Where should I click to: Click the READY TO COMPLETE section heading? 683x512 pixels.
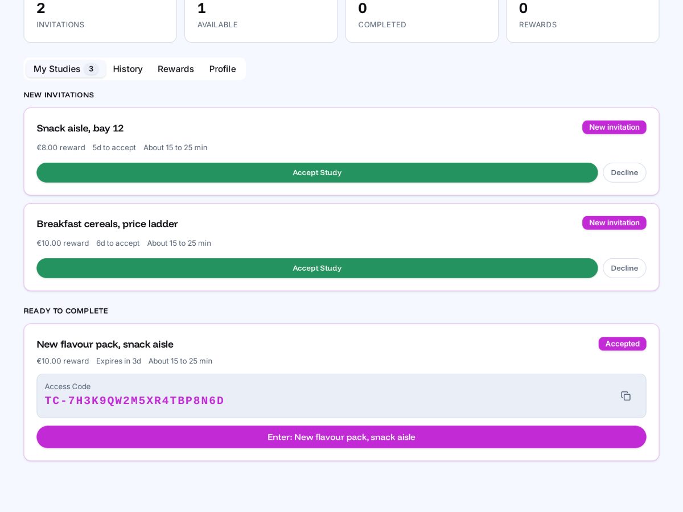[66, 311]
